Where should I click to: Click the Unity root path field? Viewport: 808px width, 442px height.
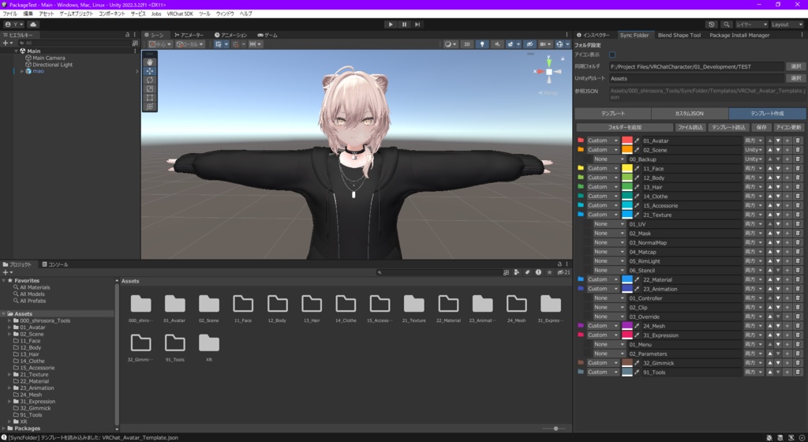(696, 78)
